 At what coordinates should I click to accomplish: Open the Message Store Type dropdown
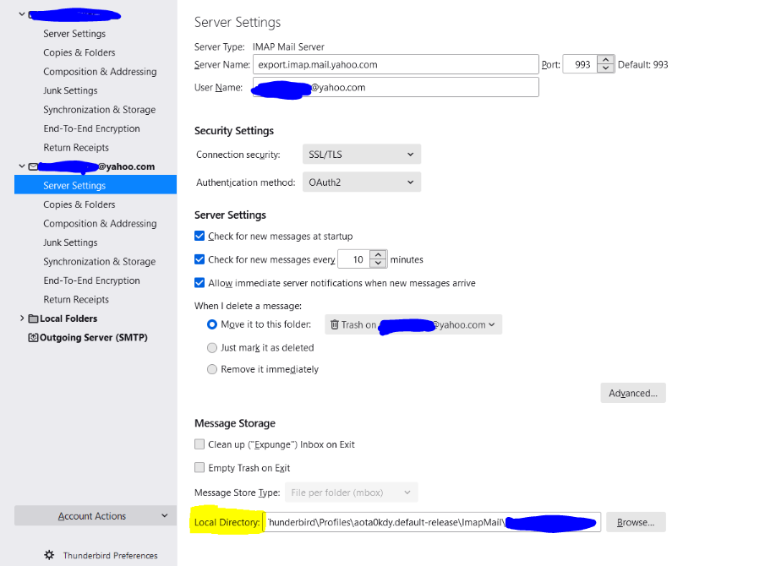point(352,493)
